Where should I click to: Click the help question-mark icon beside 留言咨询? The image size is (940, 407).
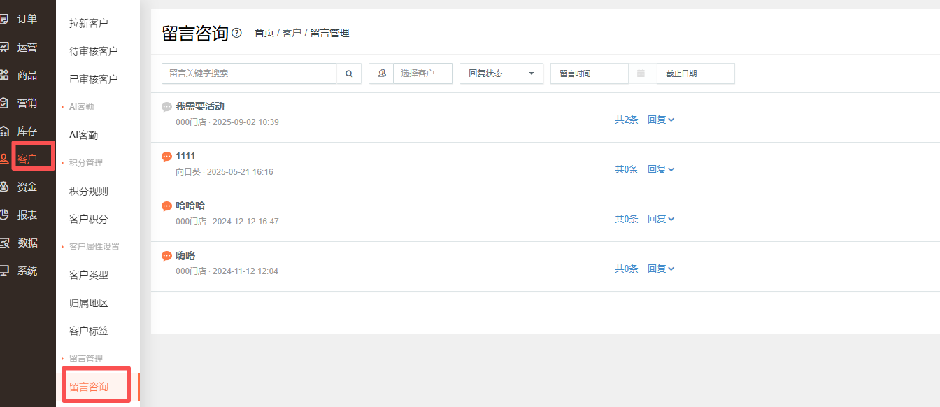tap(236, 33)
